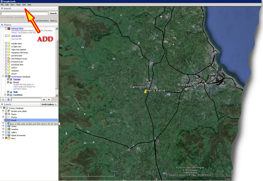This screenshot has width=263, height=181.
Task: Focus the search text input field
Action: pos(25,13)
